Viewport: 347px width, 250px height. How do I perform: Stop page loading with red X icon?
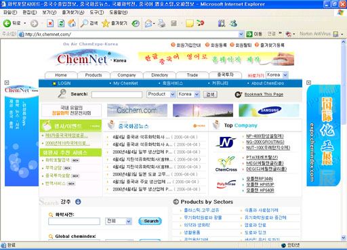50,23
